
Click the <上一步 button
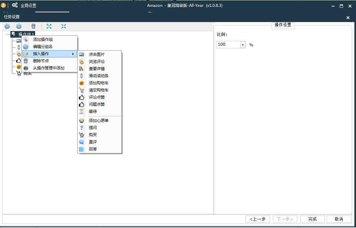258,219
